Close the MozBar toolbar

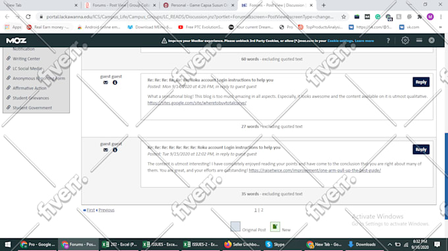point(432,41)
